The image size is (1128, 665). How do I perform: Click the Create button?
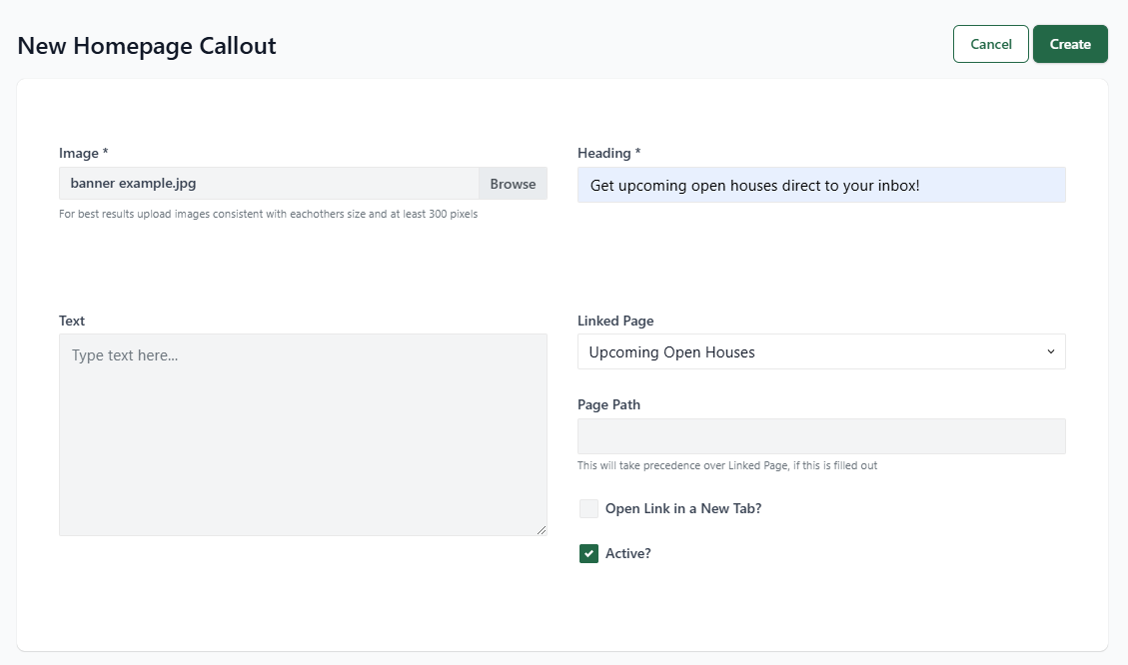click(1070, 44)
